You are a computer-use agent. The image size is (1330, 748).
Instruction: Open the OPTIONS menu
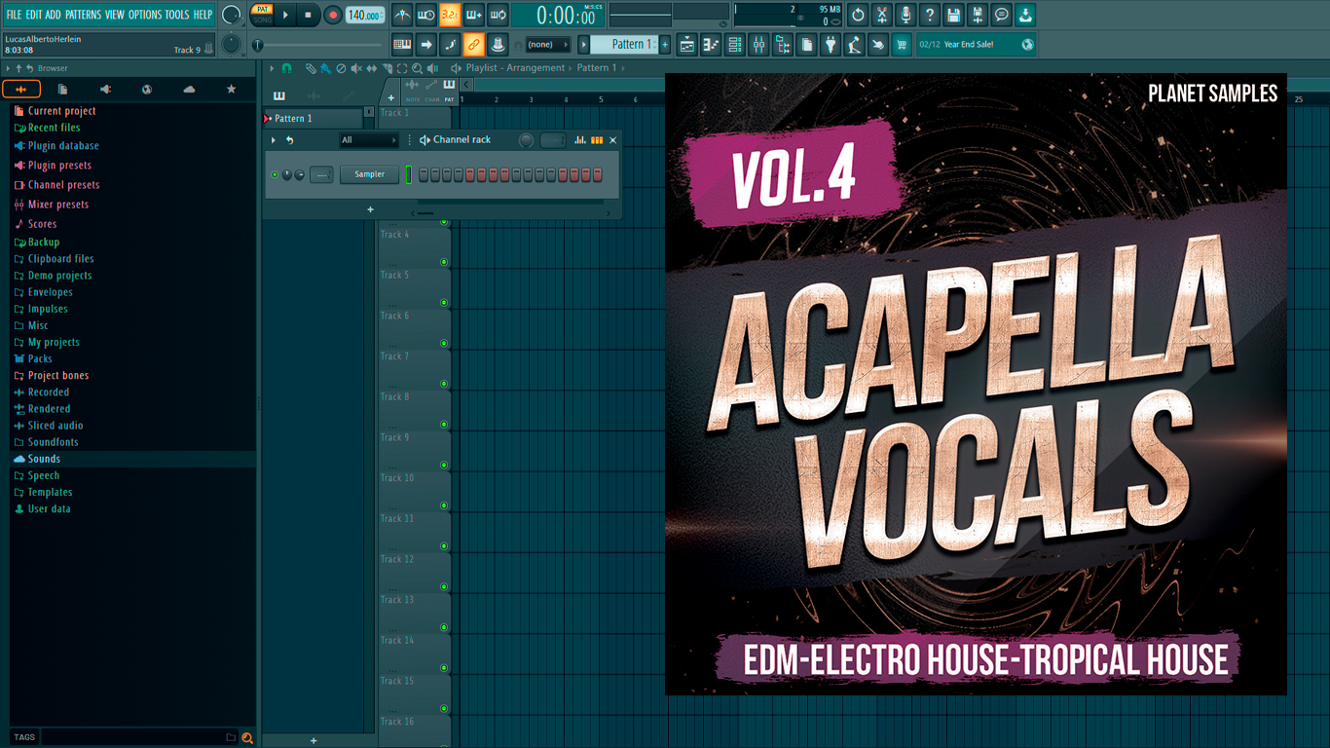pos(145,15)
